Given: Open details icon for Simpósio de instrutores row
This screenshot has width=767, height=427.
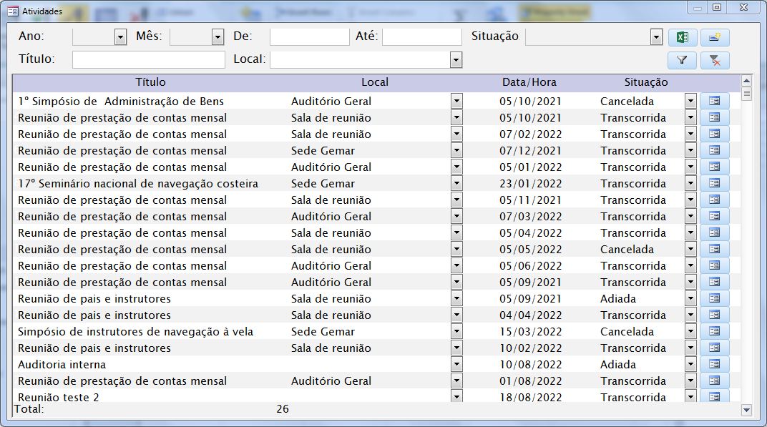Looking at the screenshot, I should 714,332.
